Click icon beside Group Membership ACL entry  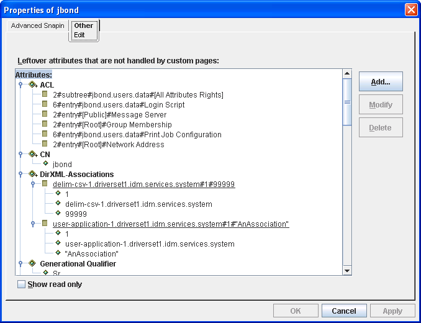pos(45,124)
